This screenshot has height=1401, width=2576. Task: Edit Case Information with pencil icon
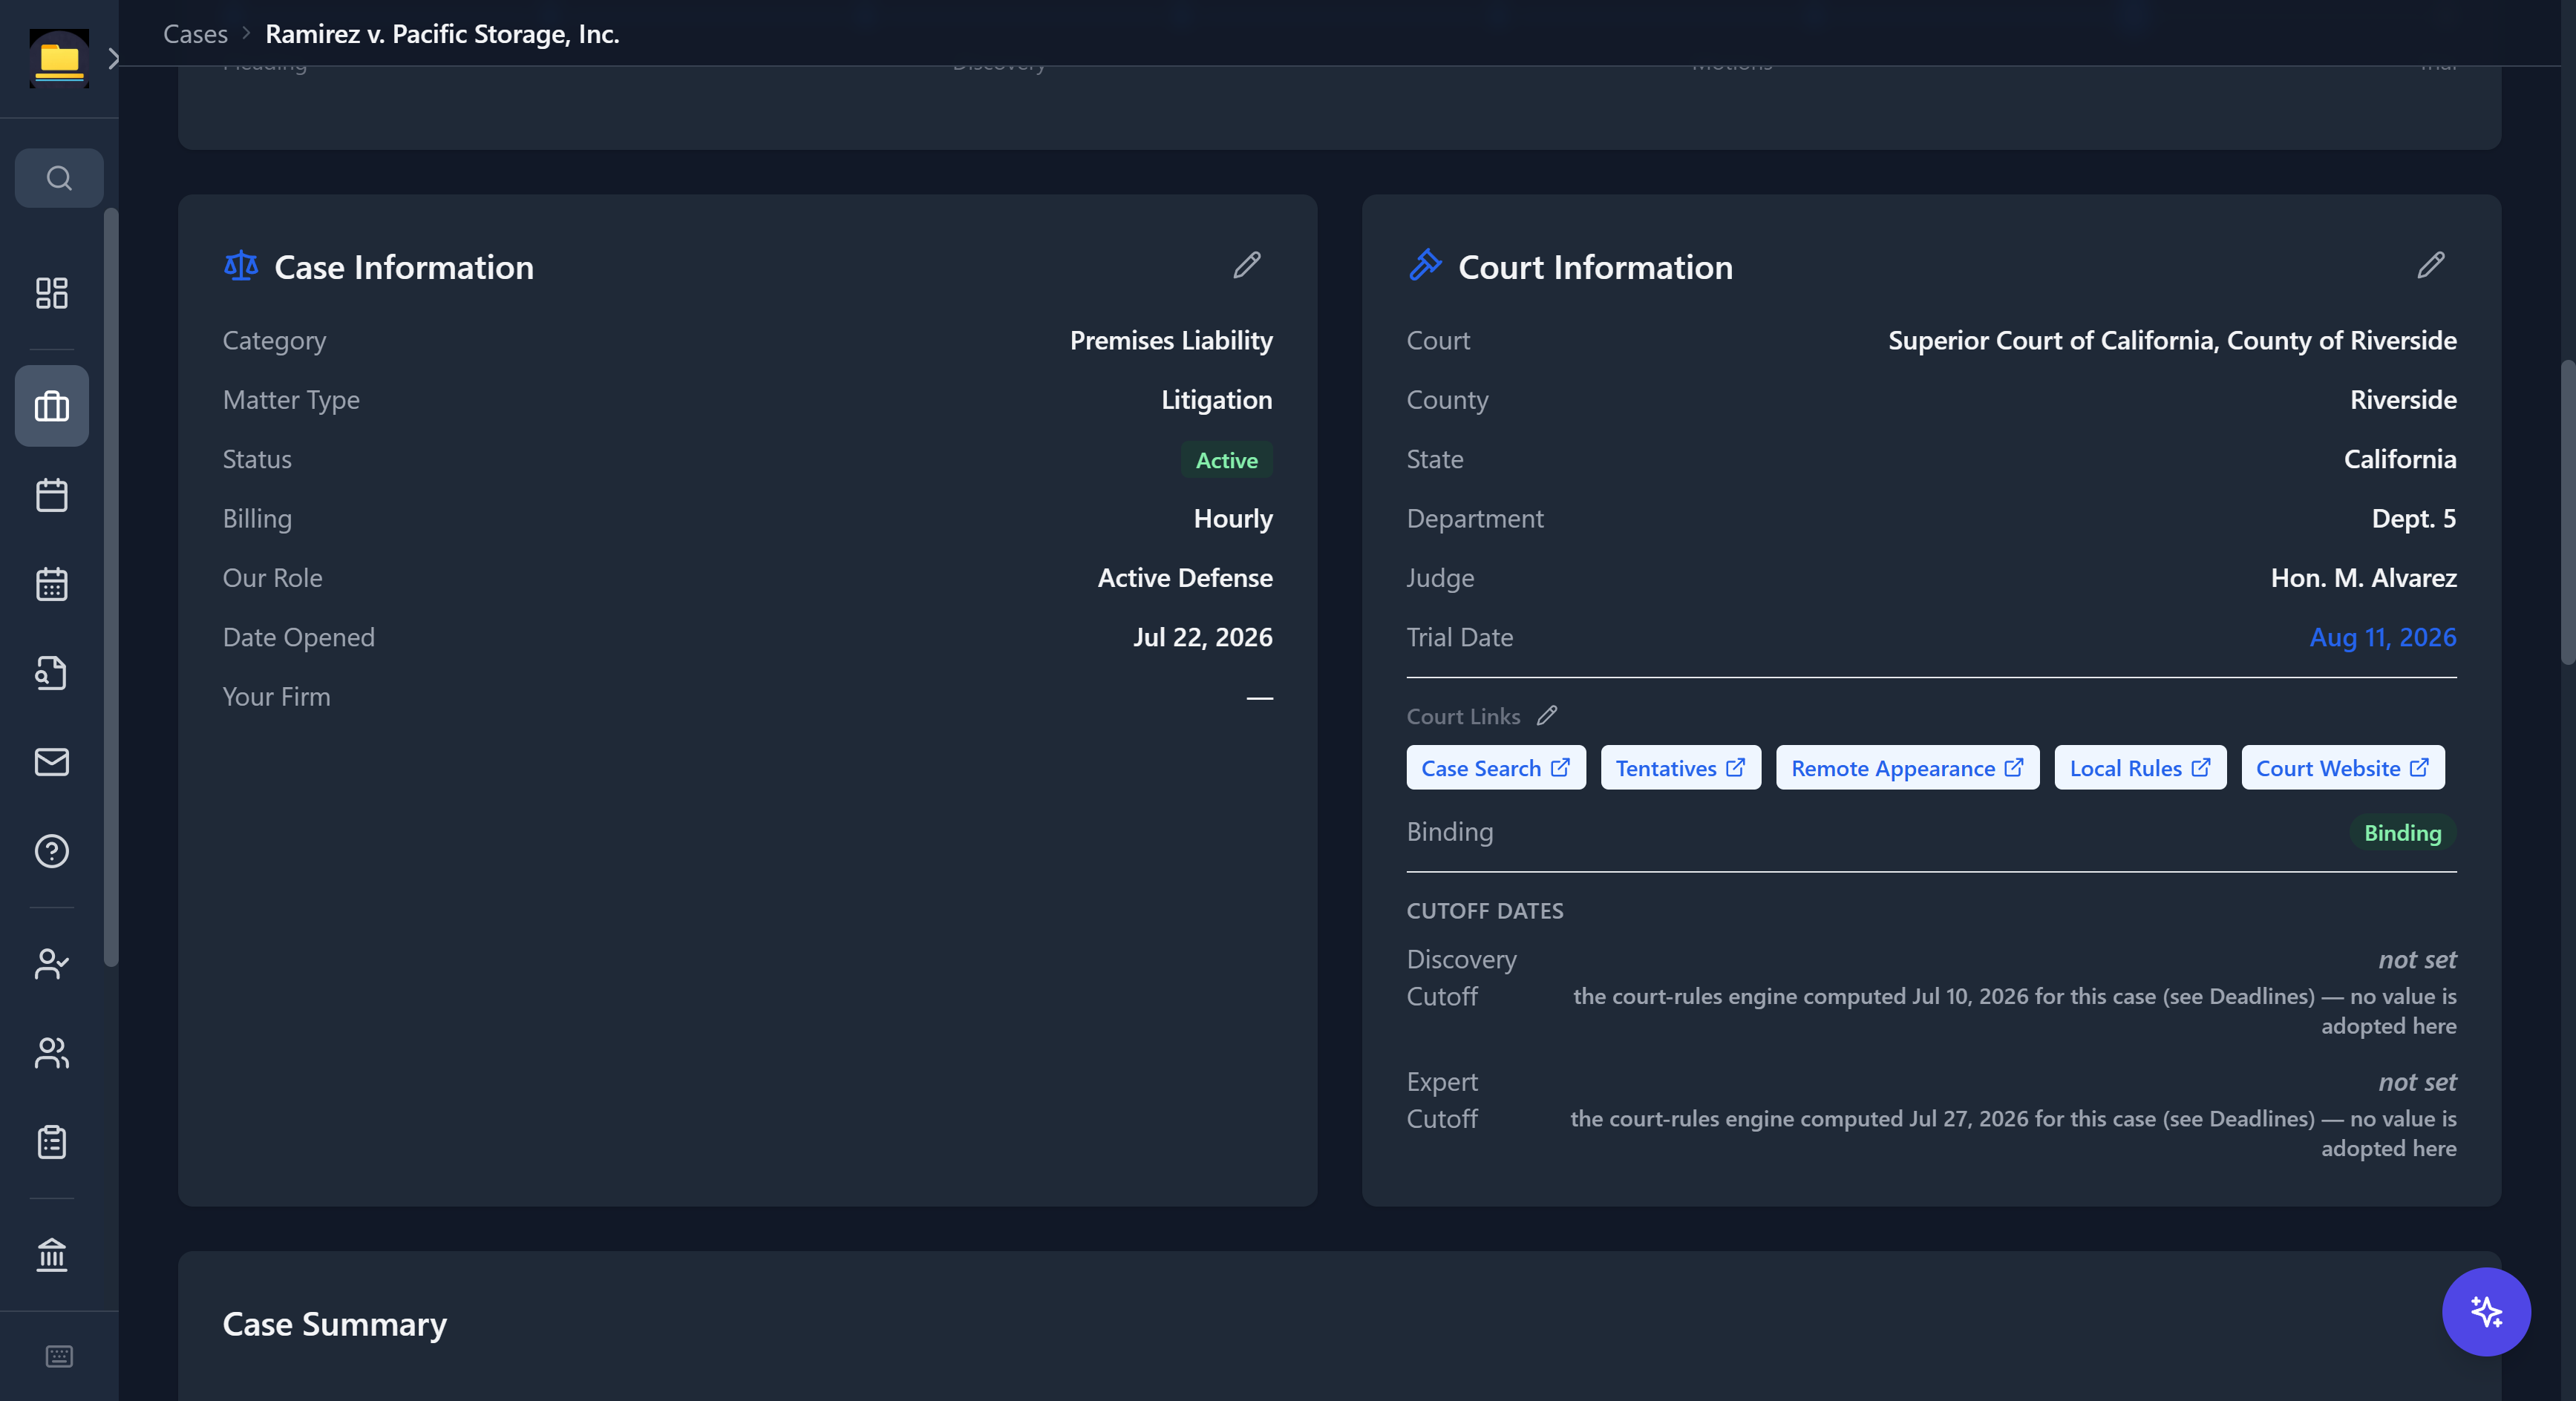click(x=1247, y=265)
